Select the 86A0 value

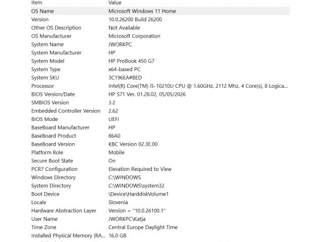tap(115, 136)
